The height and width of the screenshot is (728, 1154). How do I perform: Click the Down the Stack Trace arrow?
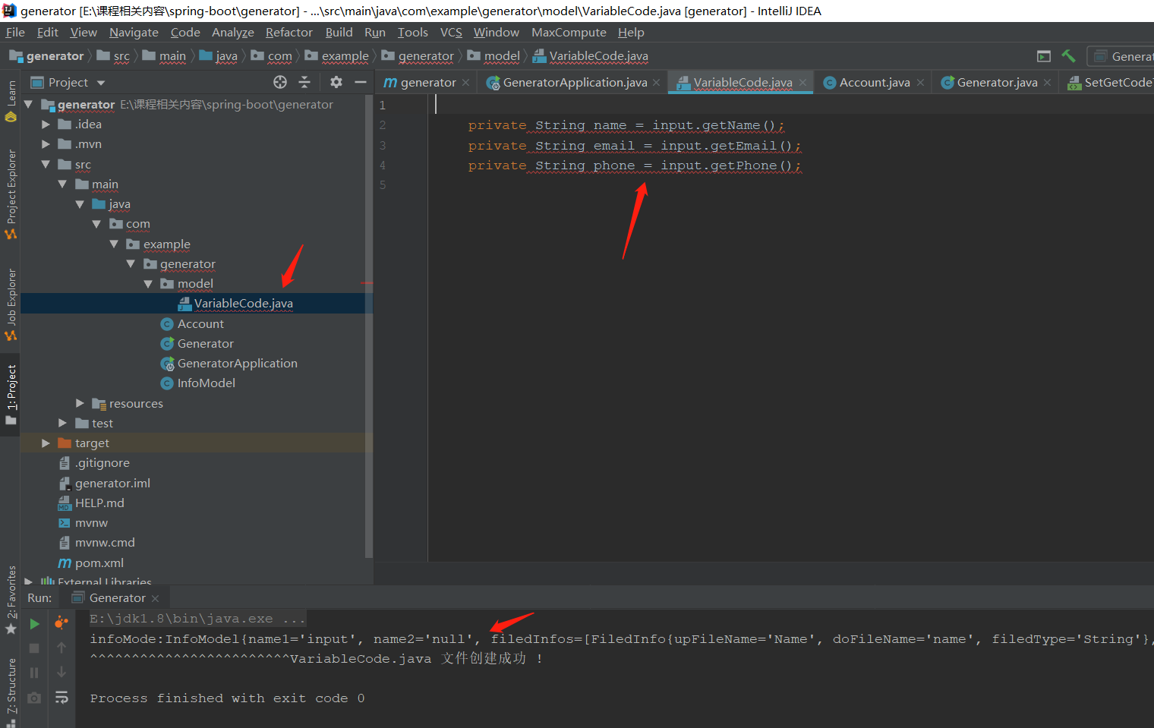(61, 673)
